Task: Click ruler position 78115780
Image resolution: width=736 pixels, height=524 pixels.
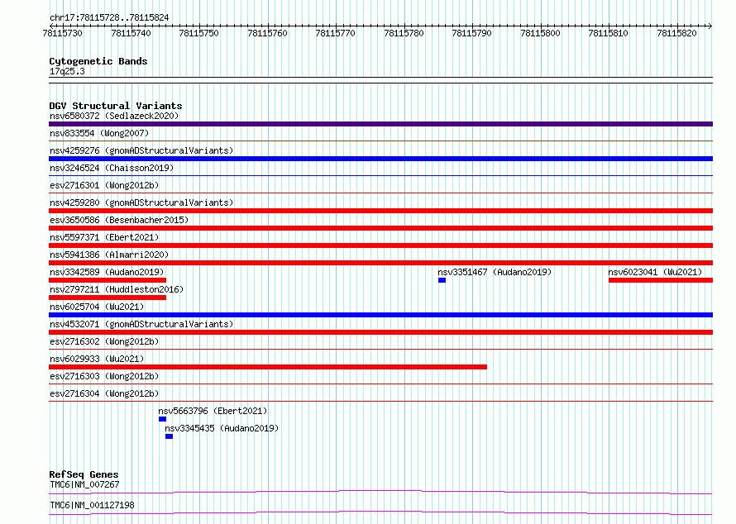Action: (404, 33)
